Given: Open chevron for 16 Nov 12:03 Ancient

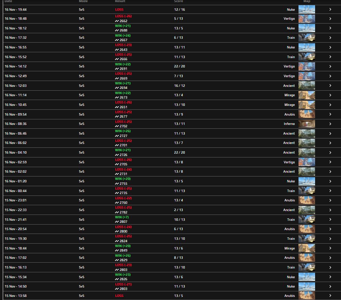Looking at the screenshot, I should click(x=330, y=85).
